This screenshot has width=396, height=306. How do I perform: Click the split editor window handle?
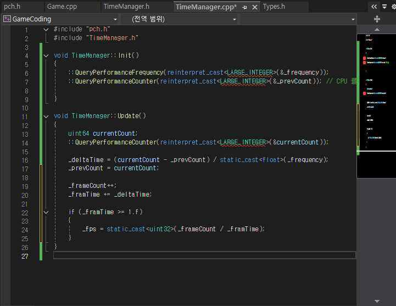pyautogui.click(x=377, y=19)
